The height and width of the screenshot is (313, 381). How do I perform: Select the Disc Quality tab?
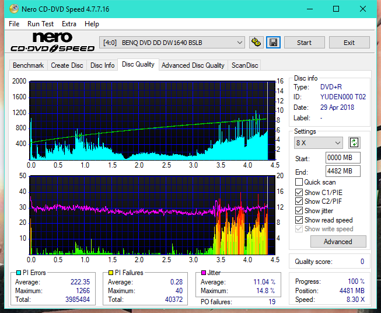pyautogui.click(x=138, y=64)
